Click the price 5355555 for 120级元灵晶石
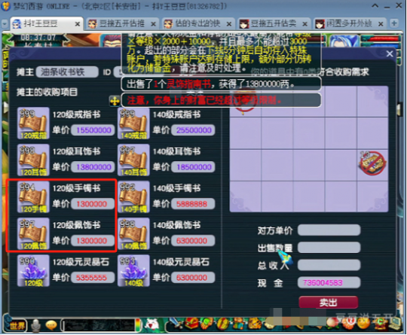Viewport: 407px width, 335px height. [93, 278]
